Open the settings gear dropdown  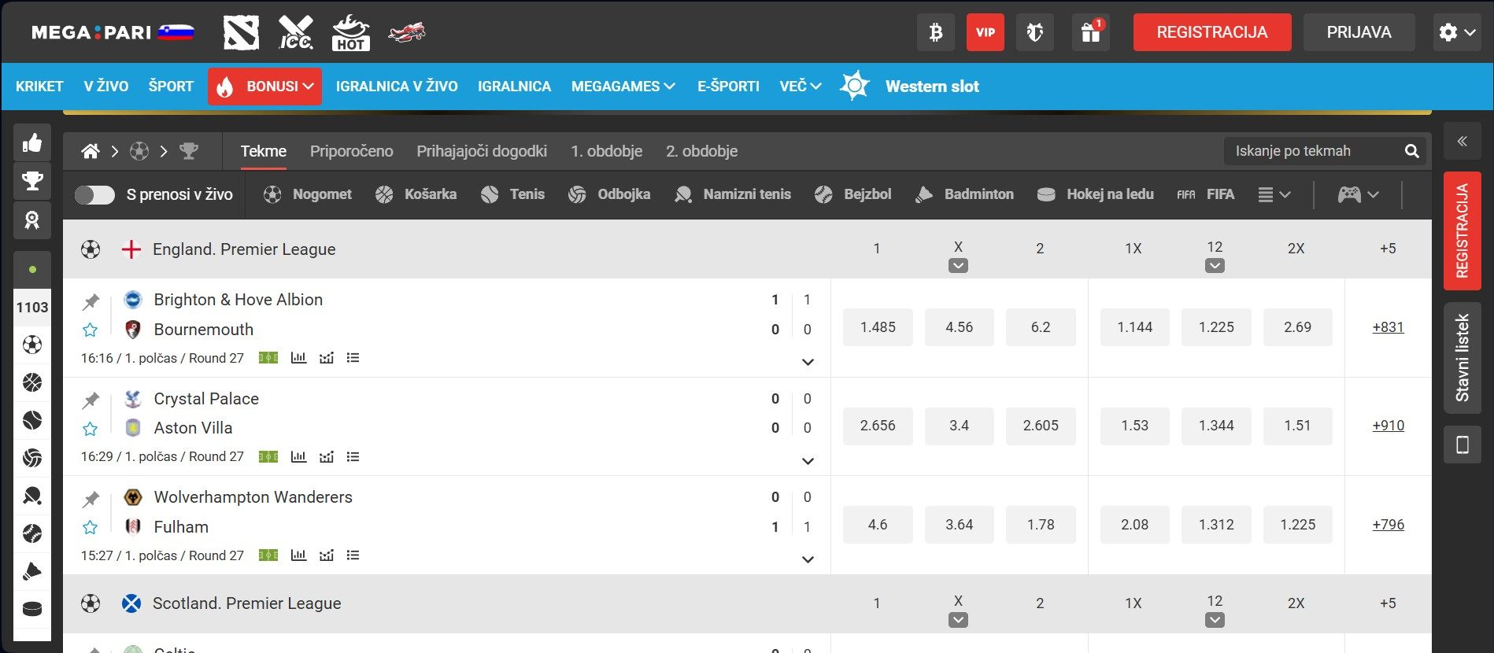point(1457,32)
